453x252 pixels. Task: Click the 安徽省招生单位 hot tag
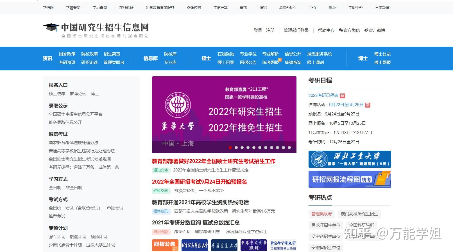326,248
